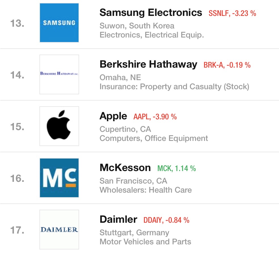Click Insurance: Property and Casualty industry text
The width and height of the screenshot is (279, 254).
(x=174, y=87)
